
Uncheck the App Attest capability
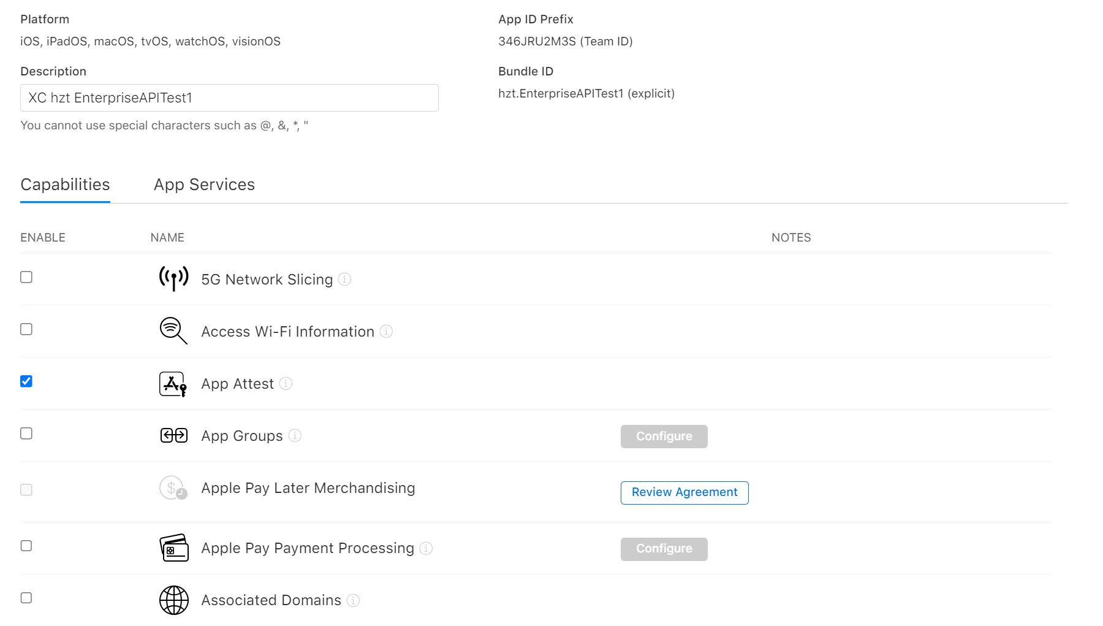click(x=26, y=381)
